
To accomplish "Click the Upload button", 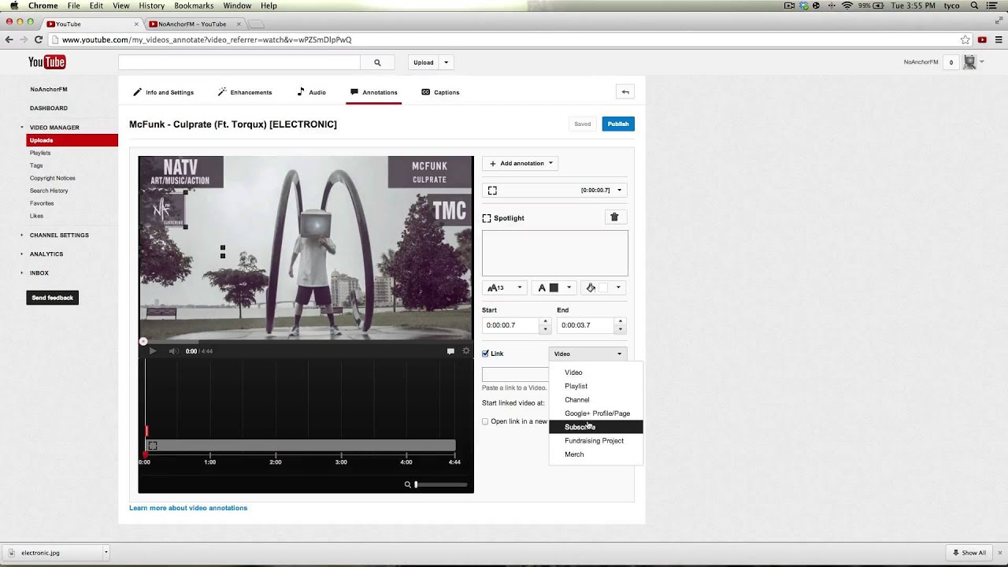I will point(424,62).
